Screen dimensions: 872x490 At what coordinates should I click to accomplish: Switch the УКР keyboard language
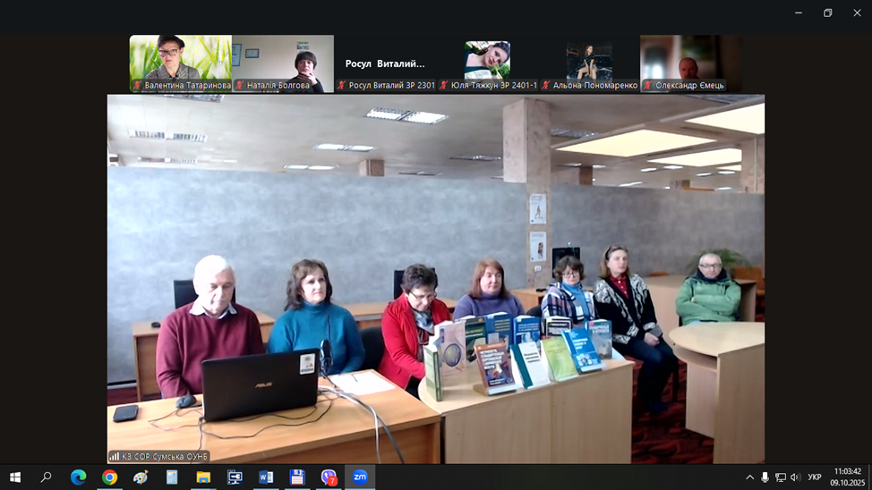pyautogui.click(x=815, y=477)
